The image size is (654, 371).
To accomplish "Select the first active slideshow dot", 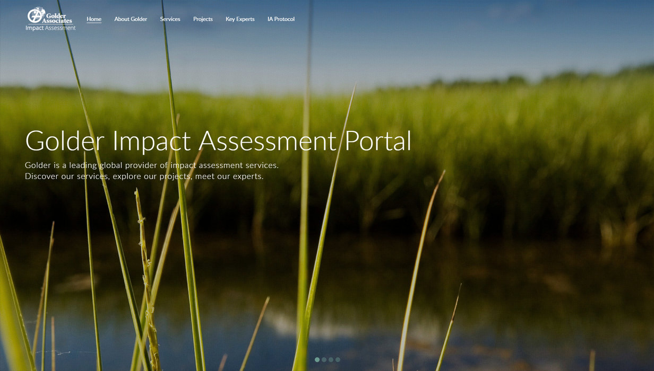I will coord(317,360).
